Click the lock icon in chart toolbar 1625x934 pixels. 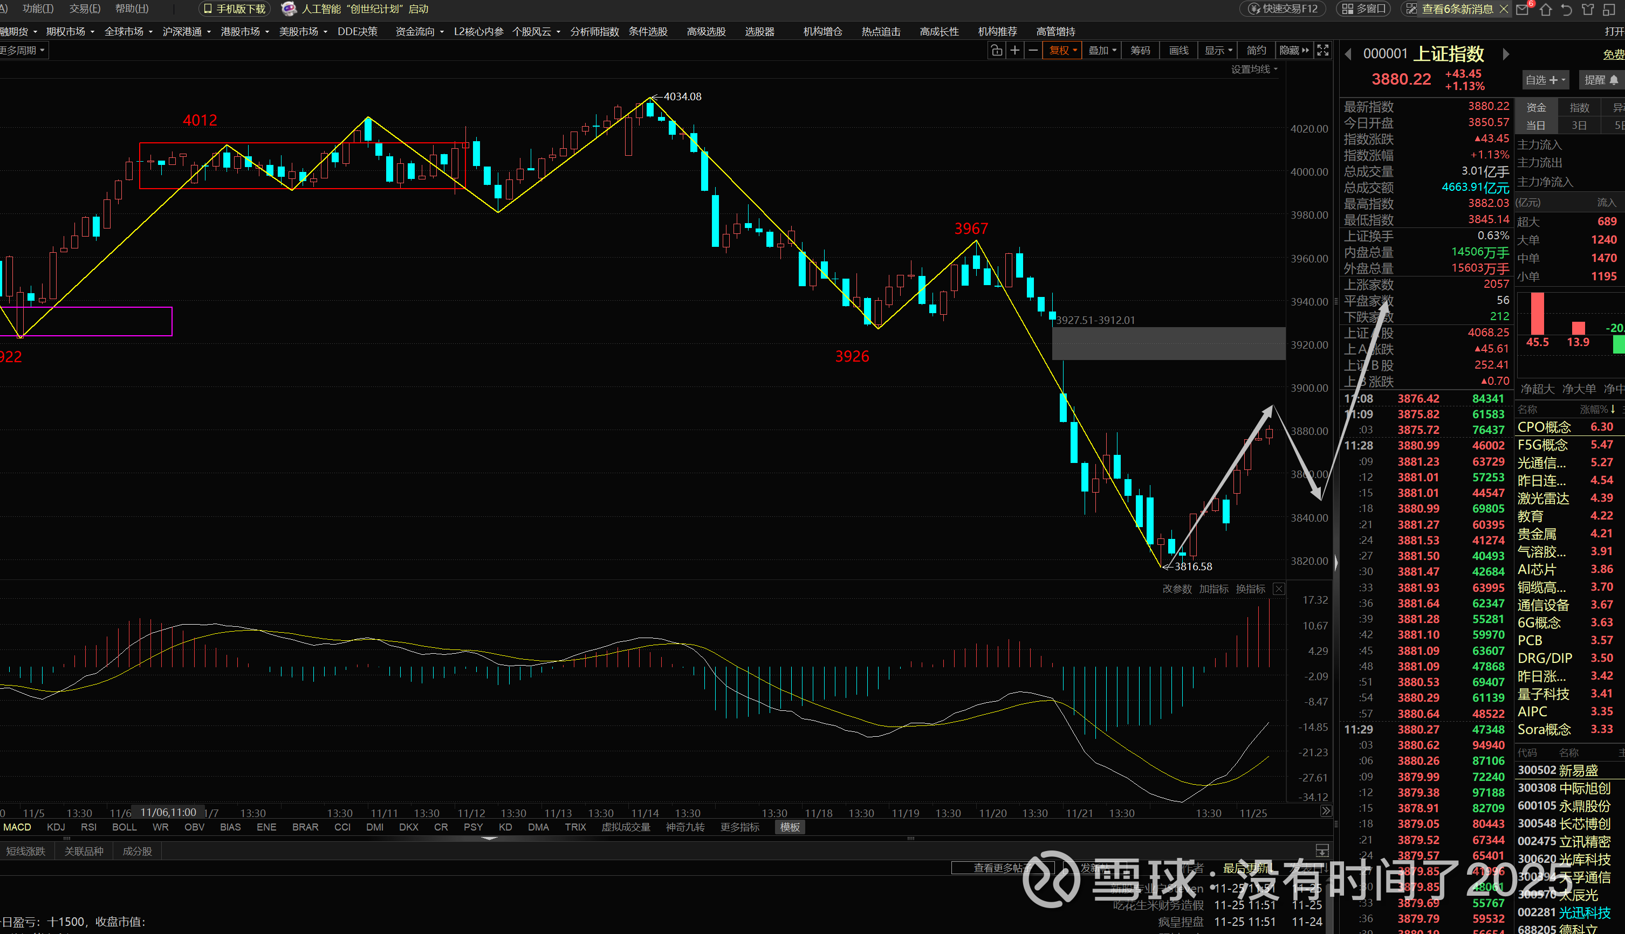(996, 51)
